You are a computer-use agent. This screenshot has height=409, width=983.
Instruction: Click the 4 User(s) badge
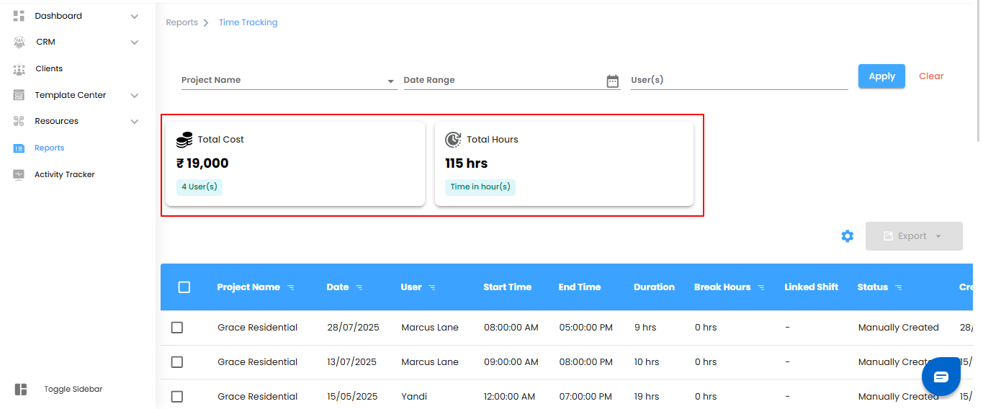[x=199, y=187]
